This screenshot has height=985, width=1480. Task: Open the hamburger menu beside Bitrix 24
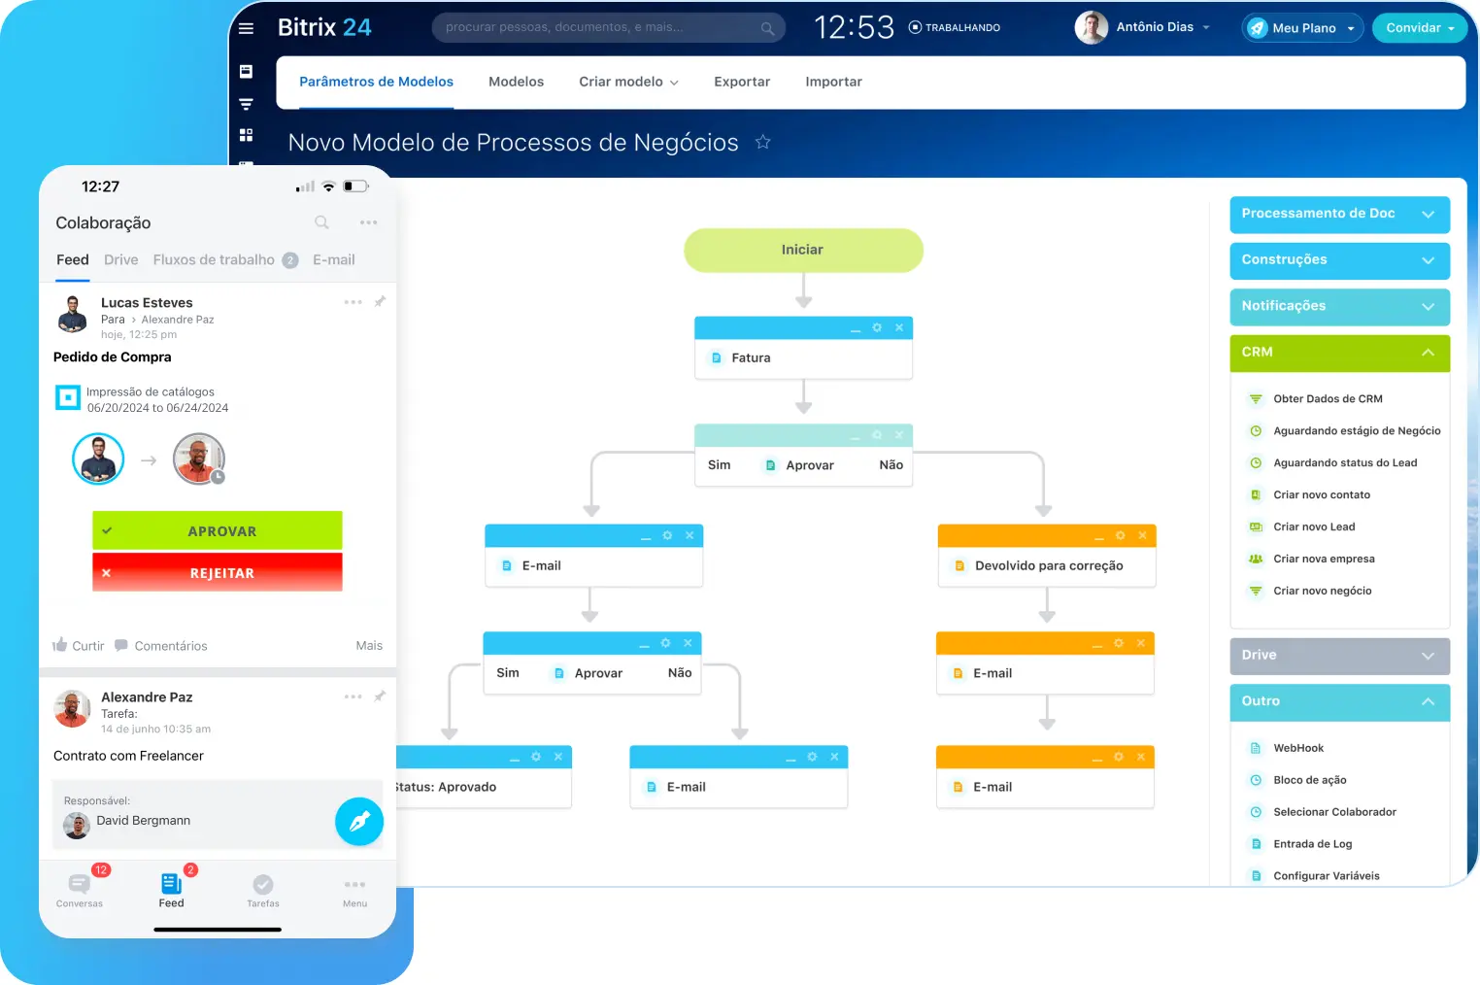point(246,28)
